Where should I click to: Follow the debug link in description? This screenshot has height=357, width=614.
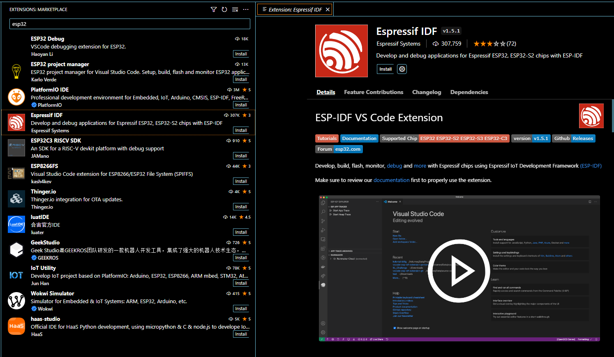pyautogui.click(x=395, y=166)
